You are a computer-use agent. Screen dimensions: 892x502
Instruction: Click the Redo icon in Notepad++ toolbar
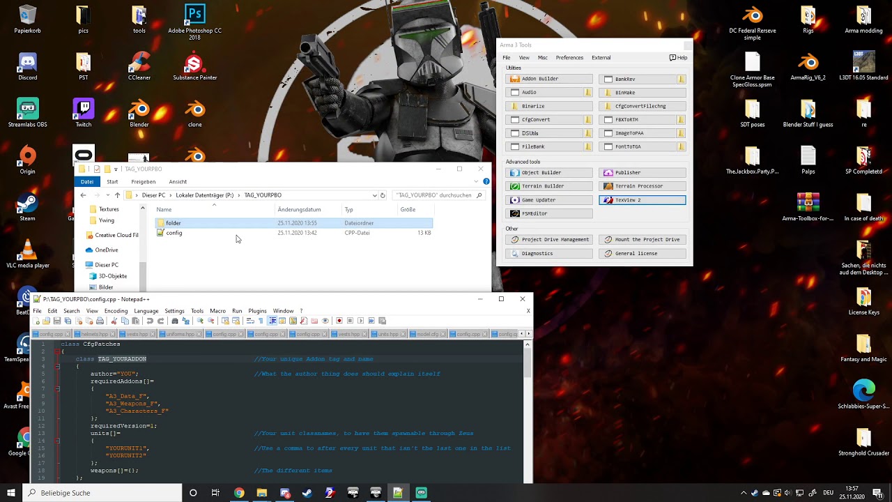(160, 321)
